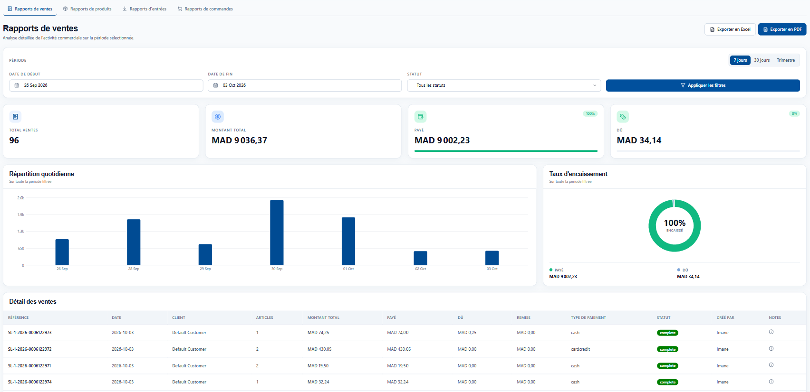810x392 pixels.
Task: Click the TYPE DE PAIEMENT column header
Action: (x=588, y=317)
